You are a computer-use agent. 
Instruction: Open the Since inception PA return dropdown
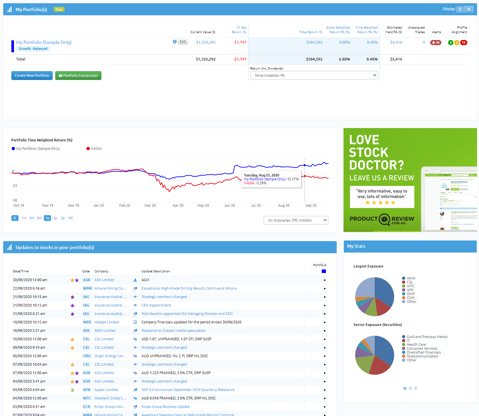click(x=314, y=75)
